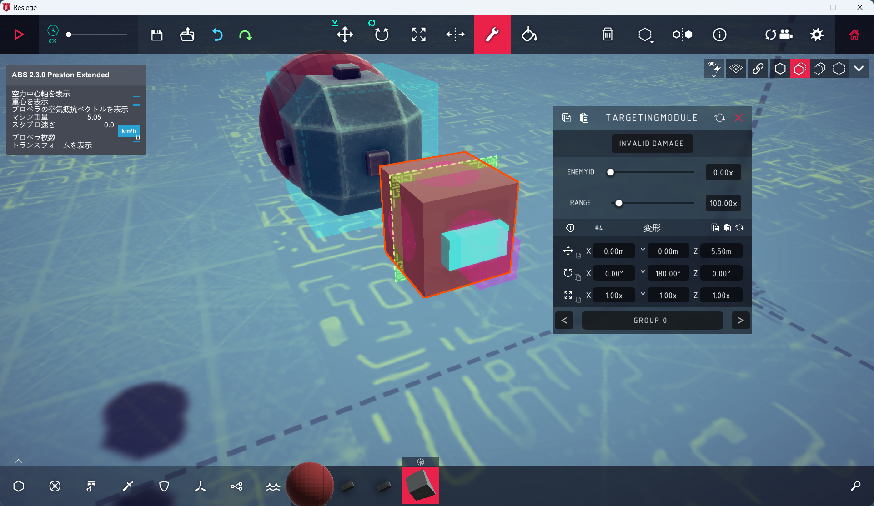Select the translate move tool
This screenshot has width=874, height=506.
tap(345, 35)
